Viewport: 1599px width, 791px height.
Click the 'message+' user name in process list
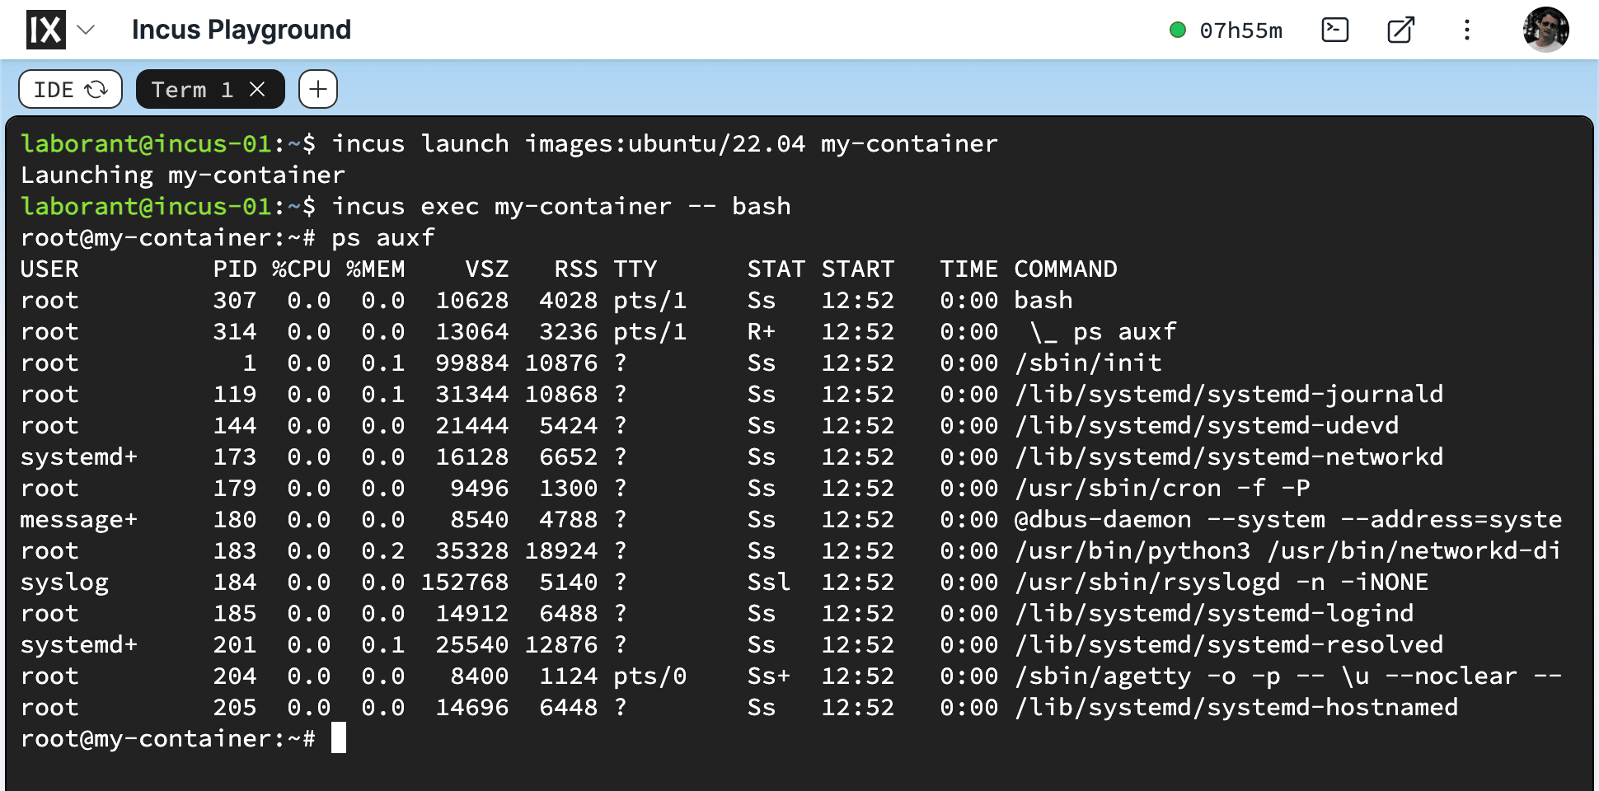(x=79, y=519)
